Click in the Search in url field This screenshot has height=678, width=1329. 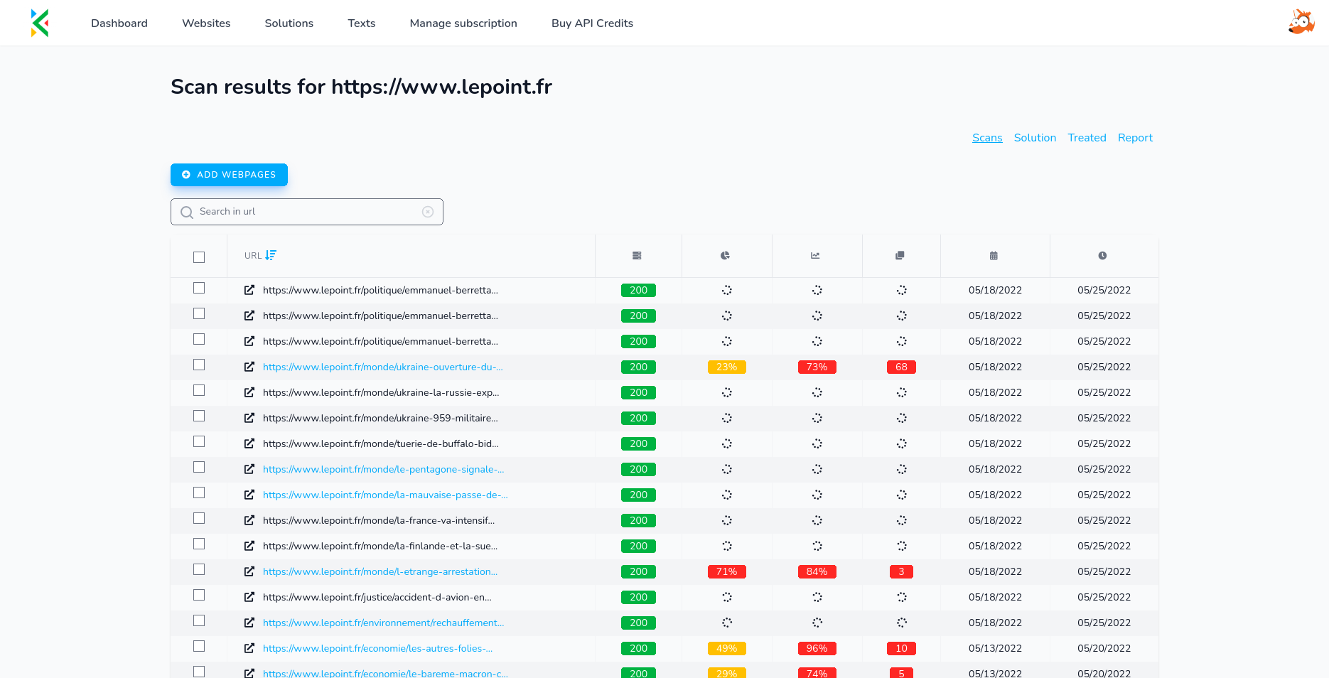[x=307, y=212]
